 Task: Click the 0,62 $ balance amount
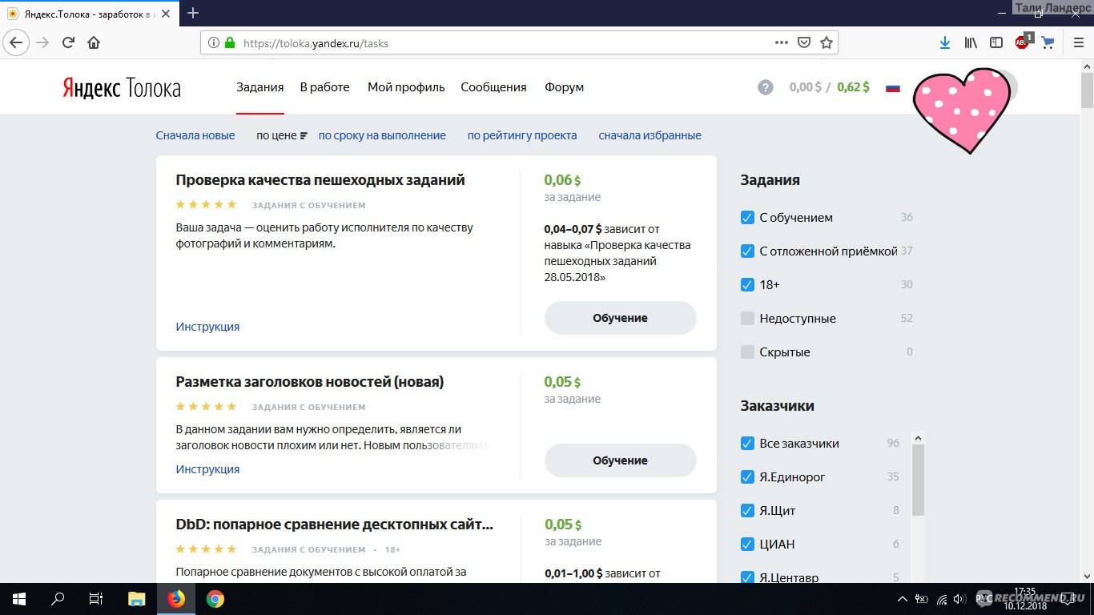[x=853, y=87]
